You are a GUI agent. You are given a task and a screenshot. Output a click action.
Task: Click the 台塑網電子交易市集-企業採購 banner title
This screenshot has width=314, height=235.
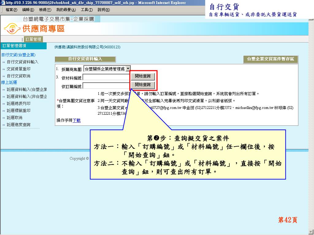tap(59, 19)
